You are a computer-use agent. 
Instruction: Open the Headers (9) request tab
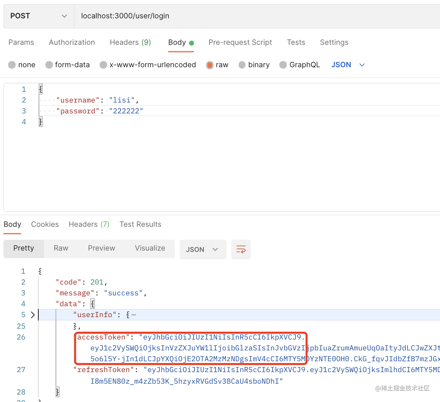[130, 42]
